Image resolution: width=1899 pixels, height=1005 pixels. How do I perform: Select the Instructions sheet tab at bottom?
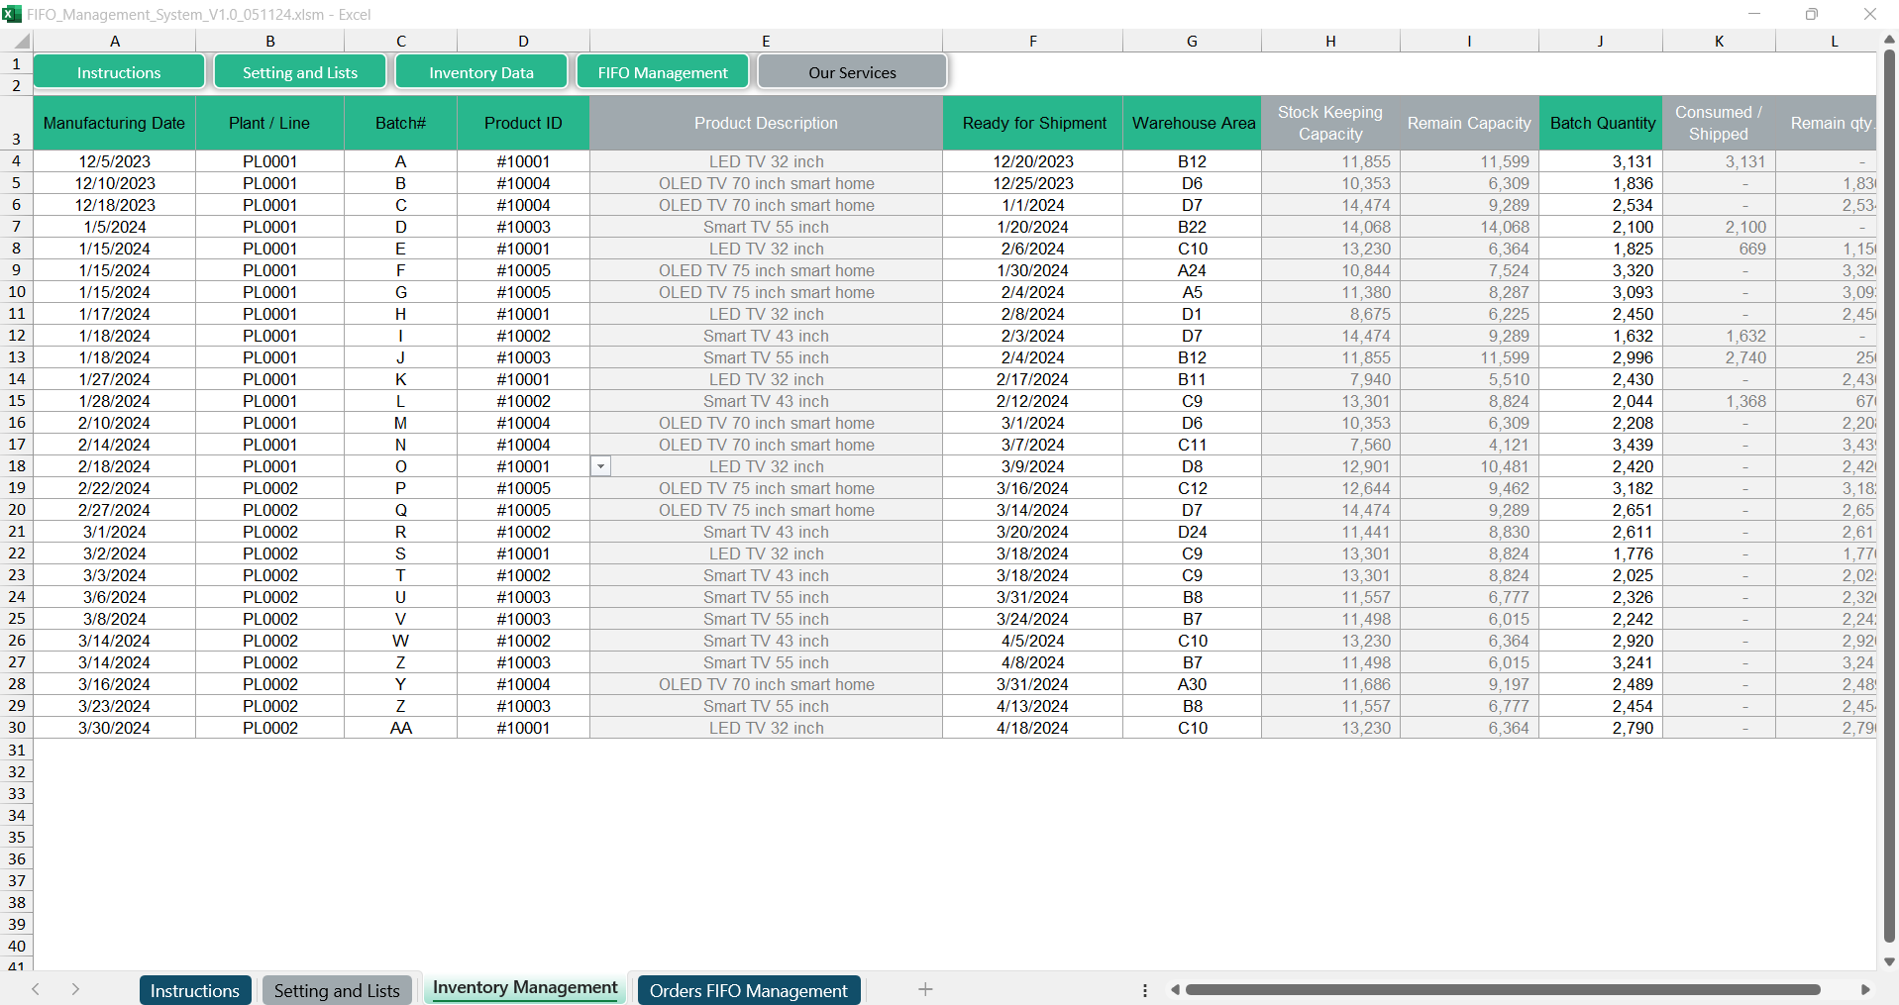(x=194, y=990)
